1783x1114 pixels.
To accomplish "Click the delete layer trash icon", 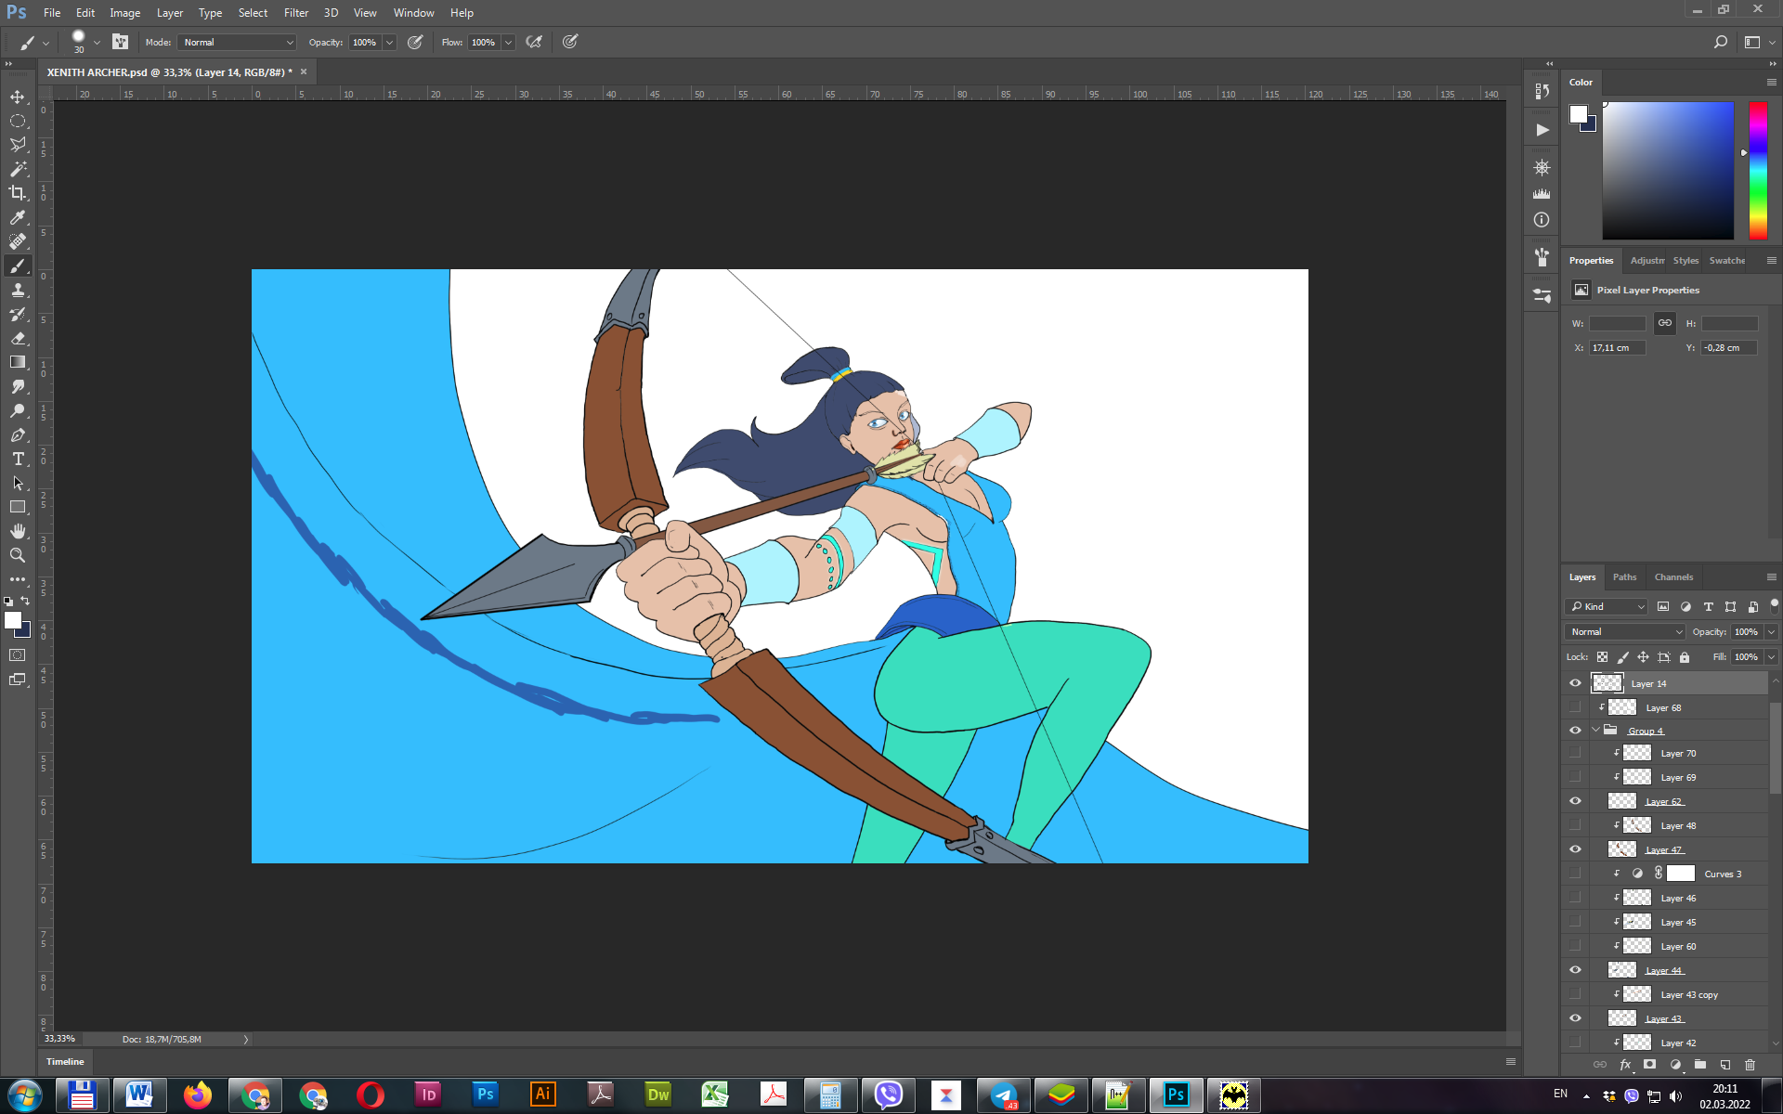I will (1750, 1065).
